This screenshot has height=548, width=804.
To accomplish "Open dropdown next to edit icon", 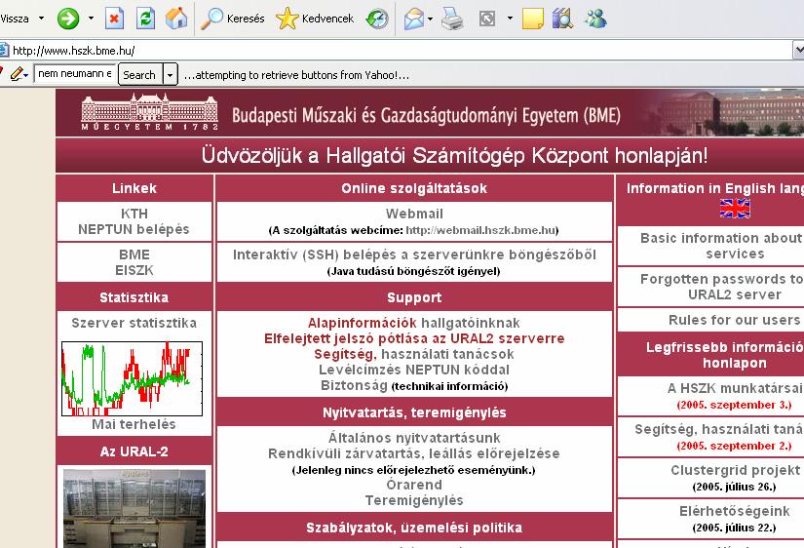I will click(x=510, y=19).
